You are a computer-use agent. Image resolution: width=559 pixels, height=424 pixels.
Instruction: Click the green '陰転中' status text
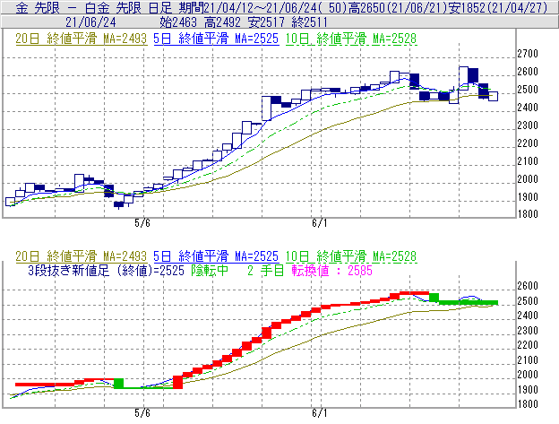click(210, 271)
